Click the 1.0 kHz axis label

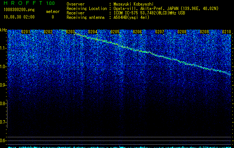[x=3, y=67]
